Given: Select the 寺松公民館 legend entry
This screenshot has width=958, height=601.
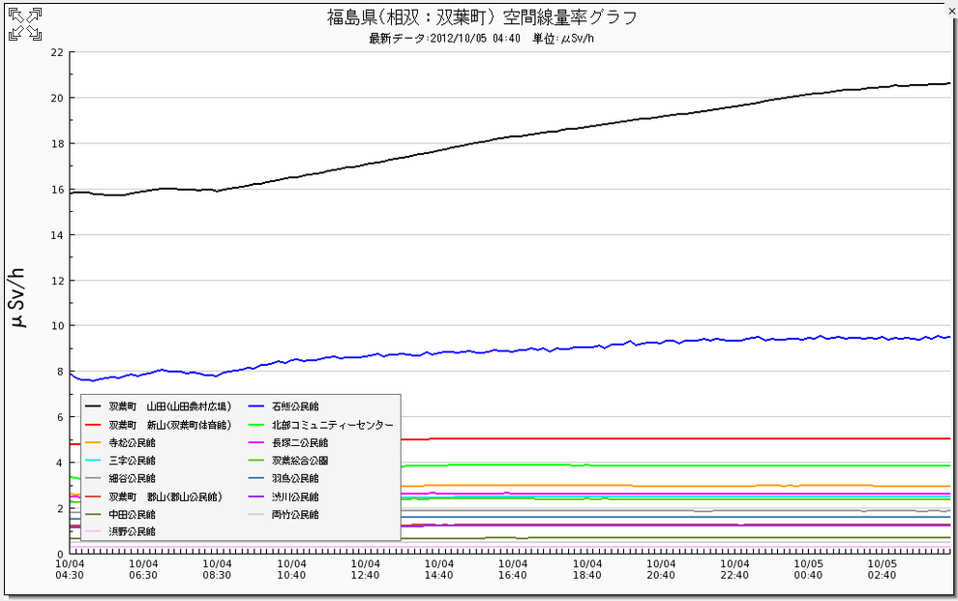Looking at the screenshot, I should click(133, 442).
